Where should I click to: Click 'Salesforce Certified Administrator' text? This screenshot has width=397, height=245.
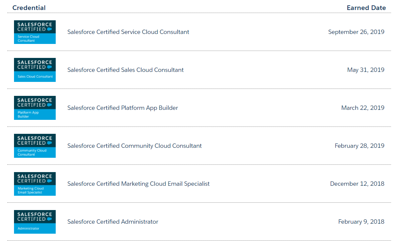tap(113, 221)
